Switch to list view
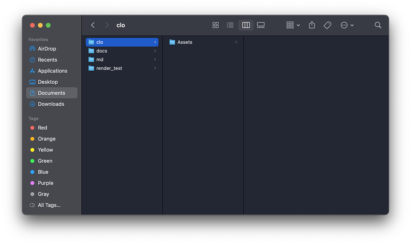411x244 pixels. point(230,25)
